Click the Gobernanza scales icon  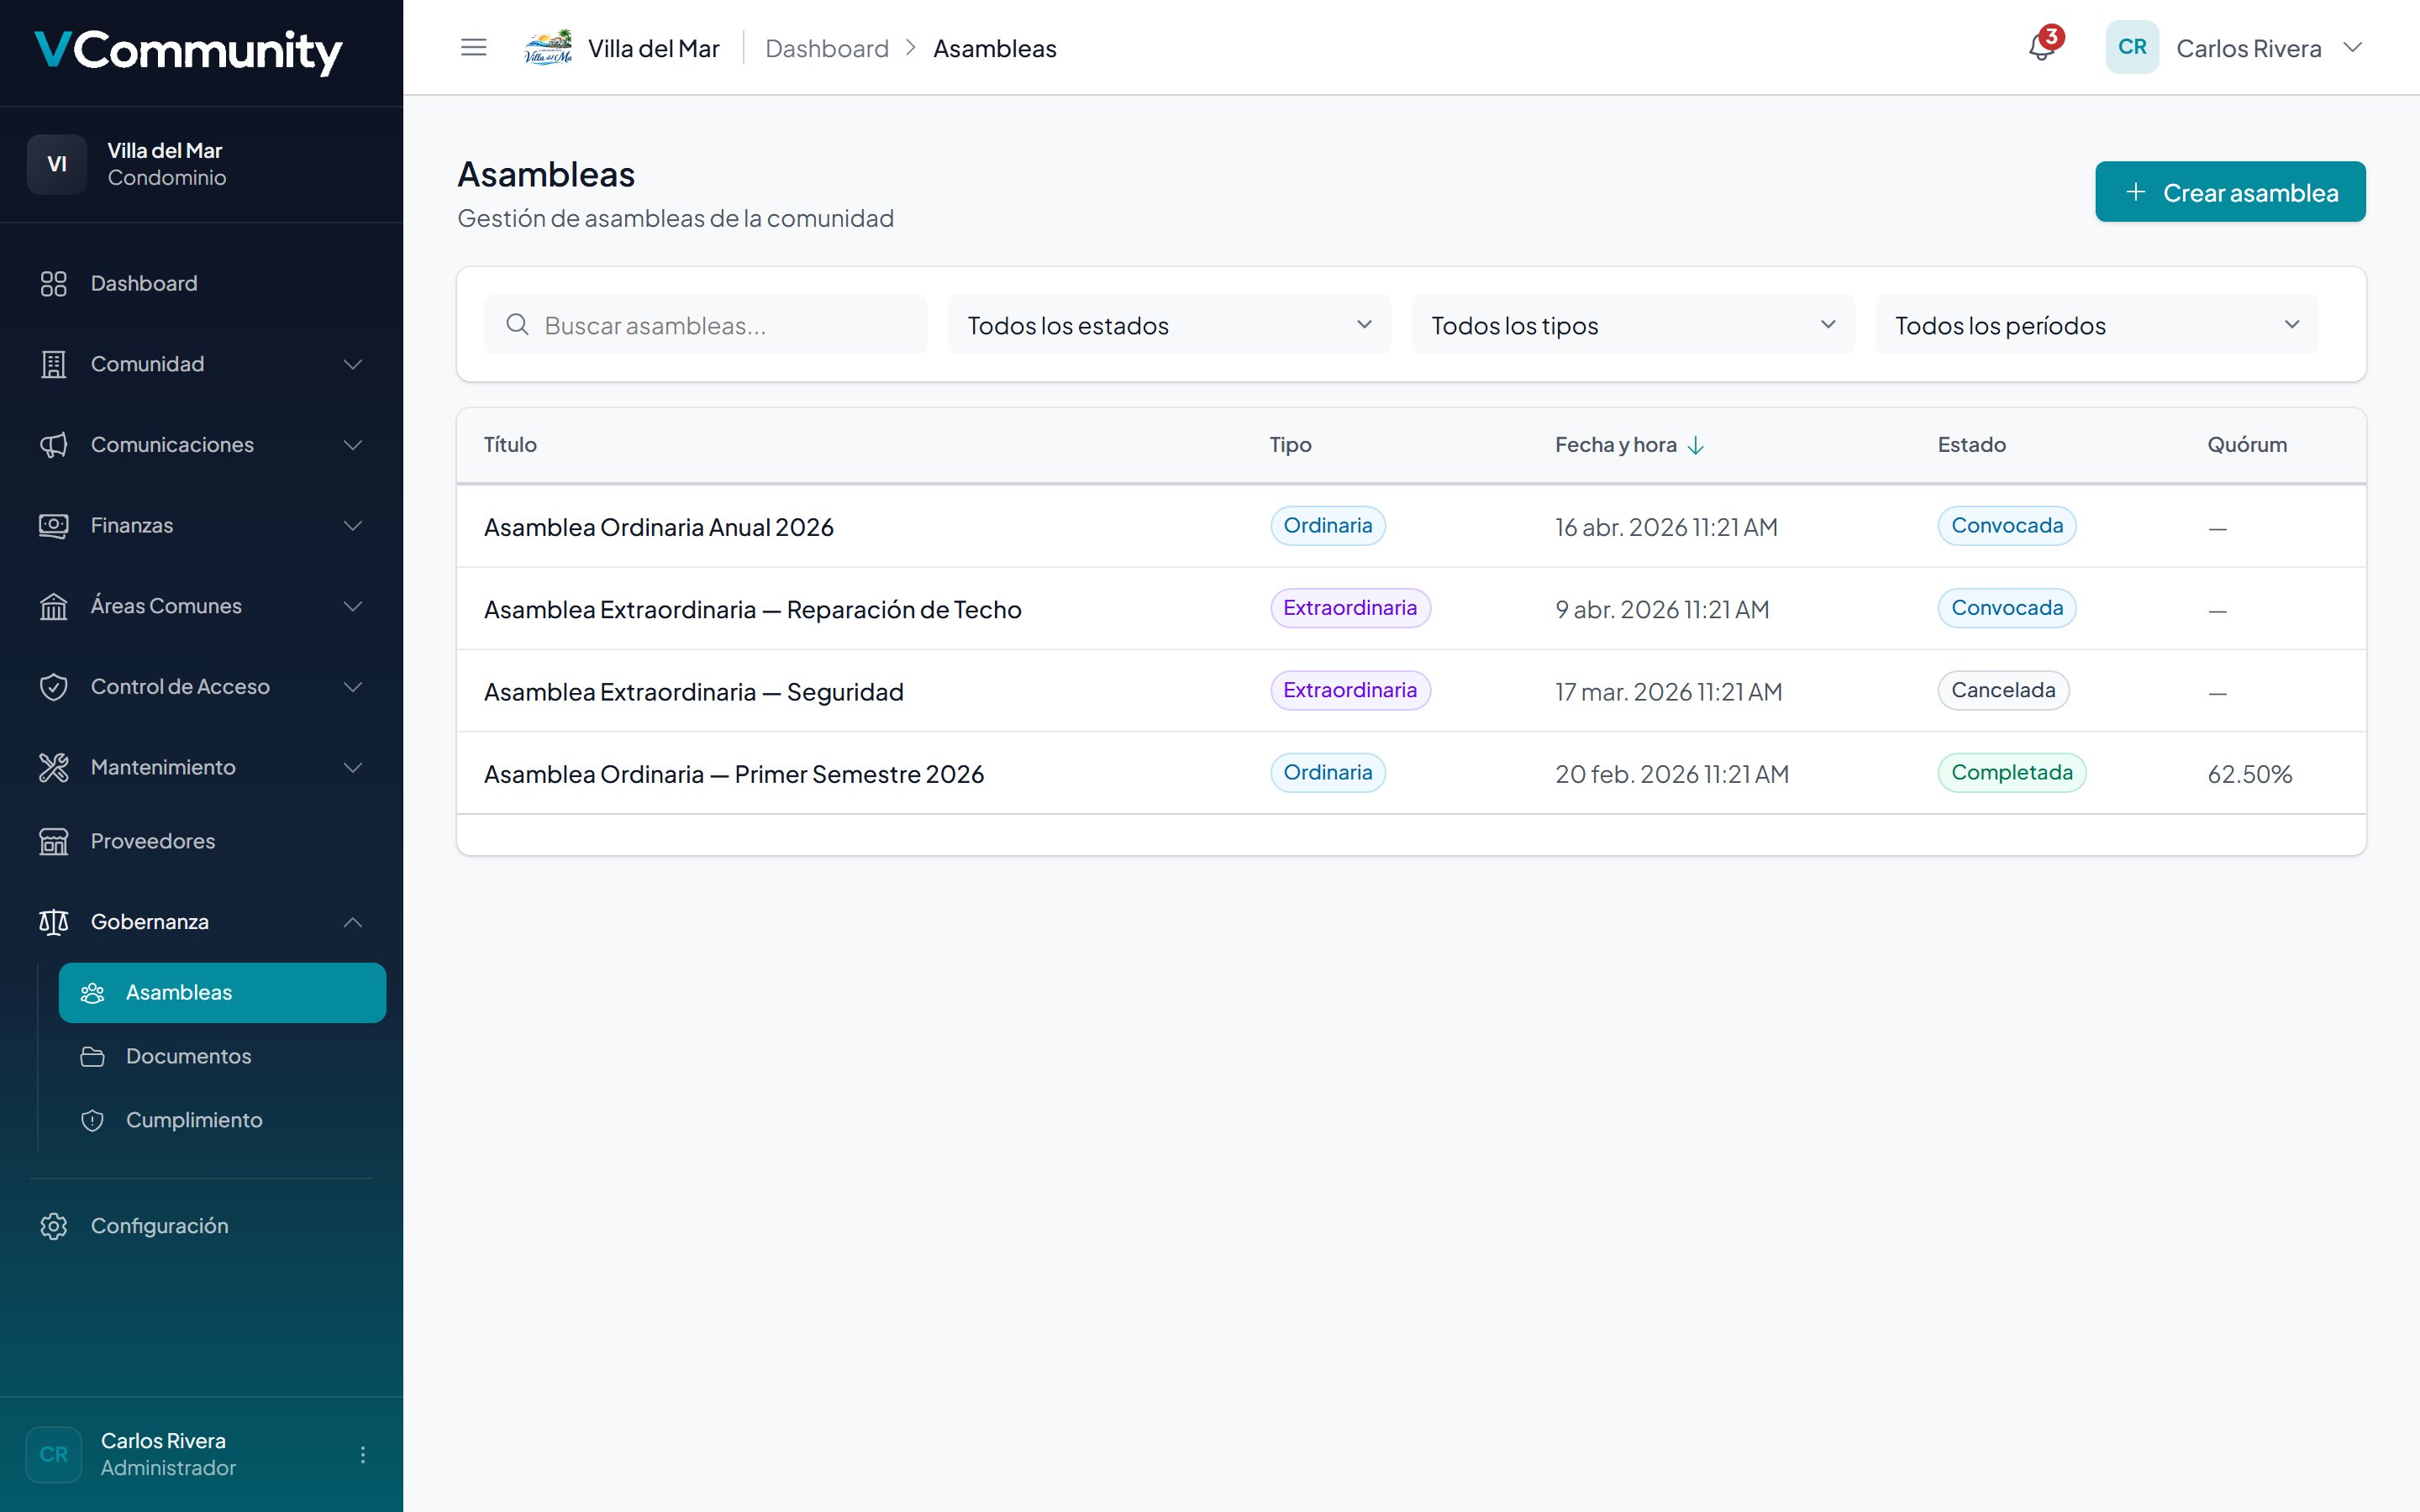point(53,922)
